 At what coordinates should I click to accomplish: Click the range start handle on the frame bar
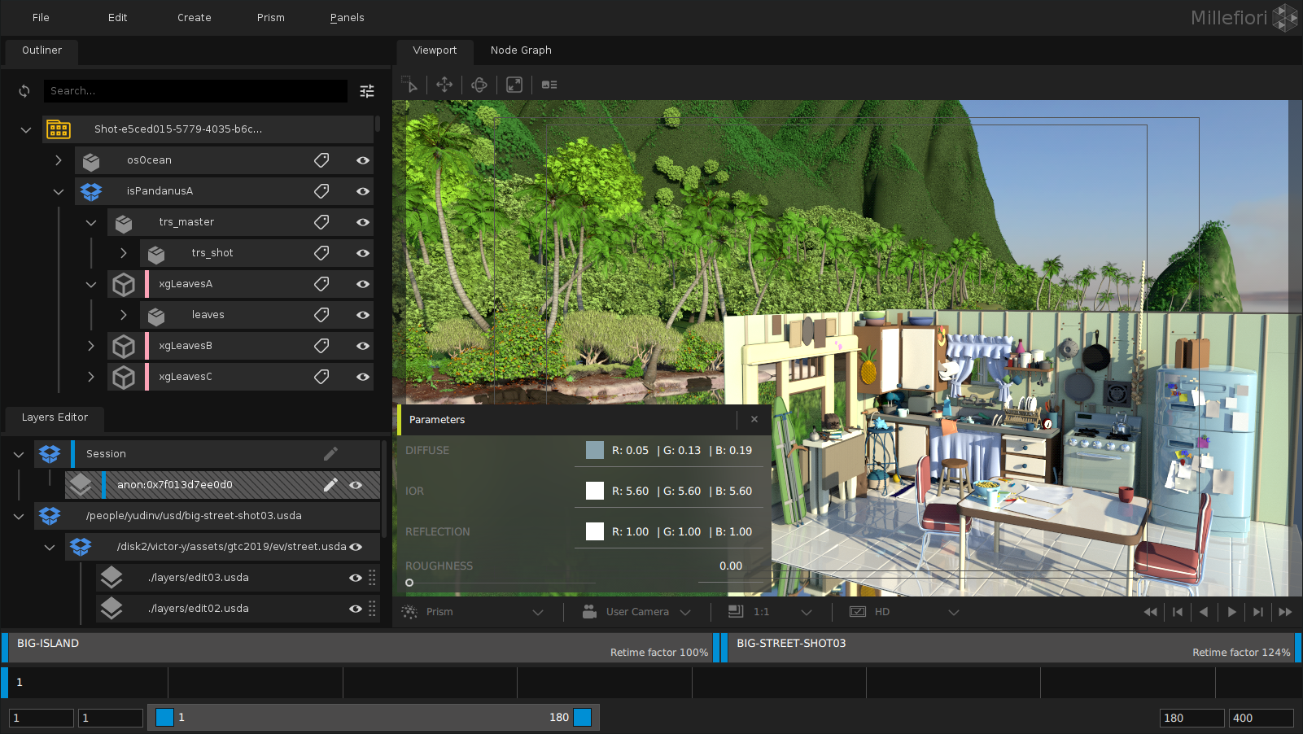(165, 717)
